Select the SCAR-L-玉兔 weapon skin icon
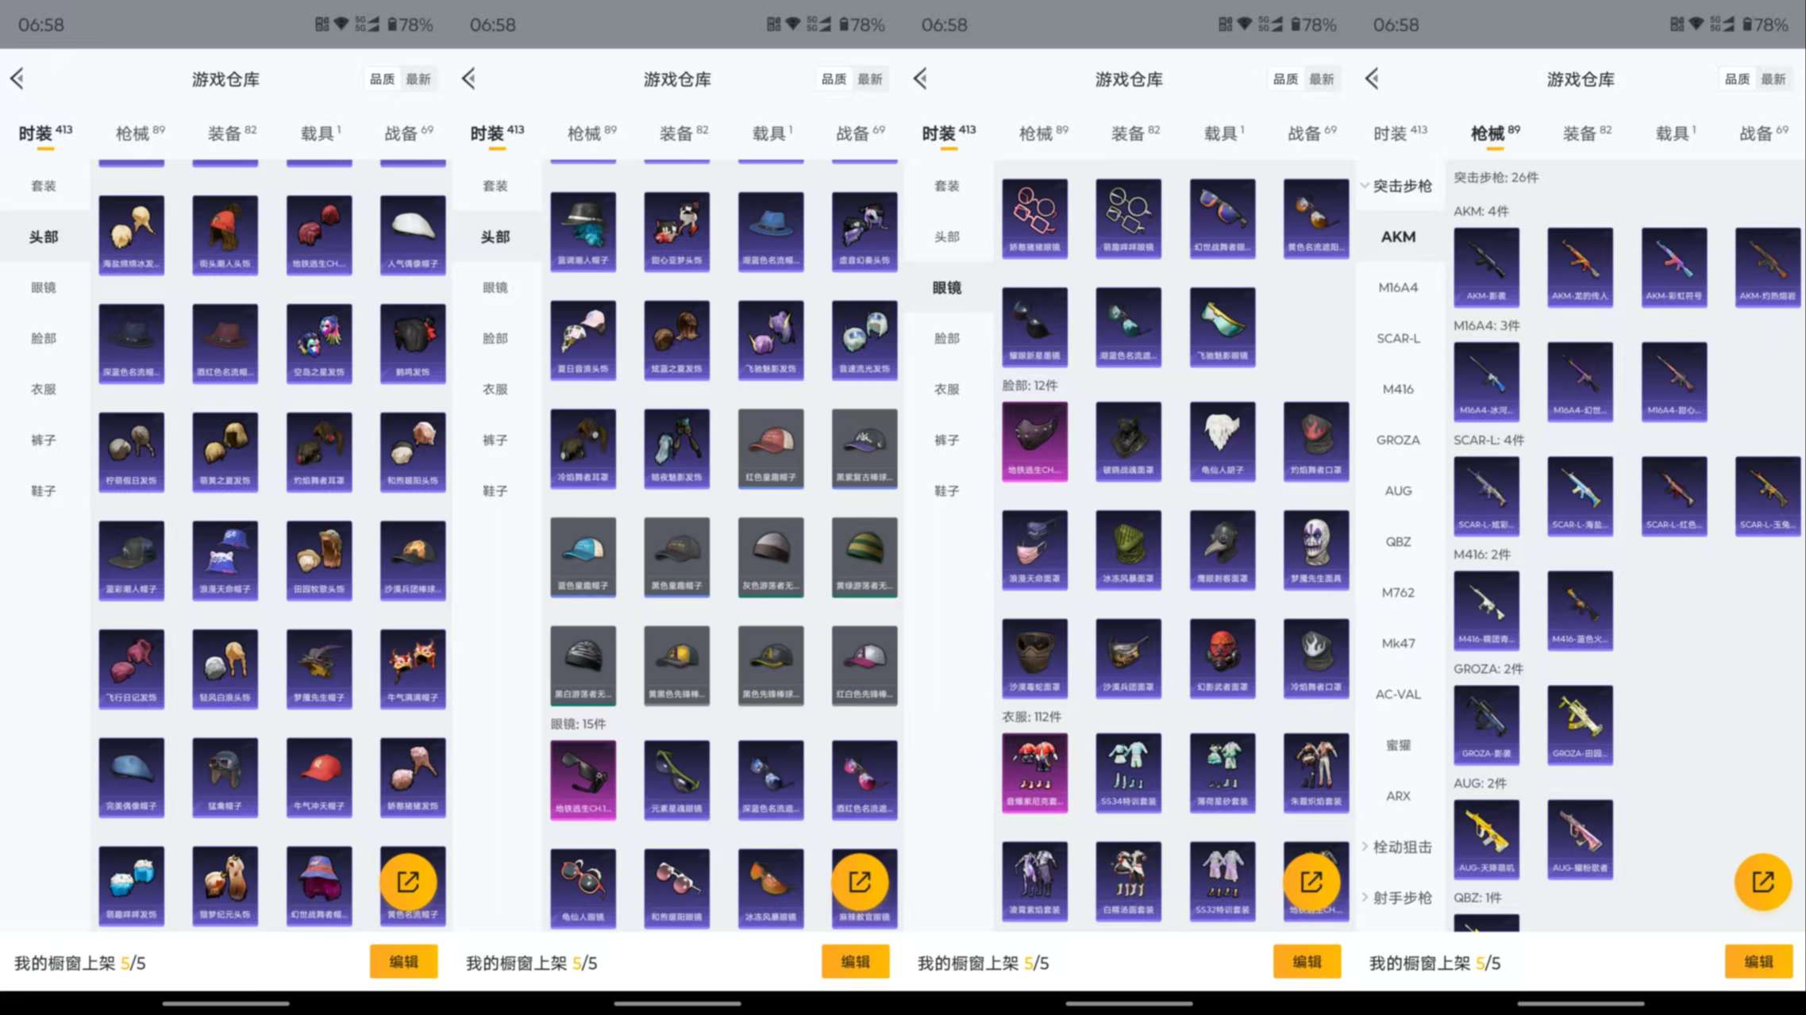This screenshot has width=1806, height=1015. 1768,495
